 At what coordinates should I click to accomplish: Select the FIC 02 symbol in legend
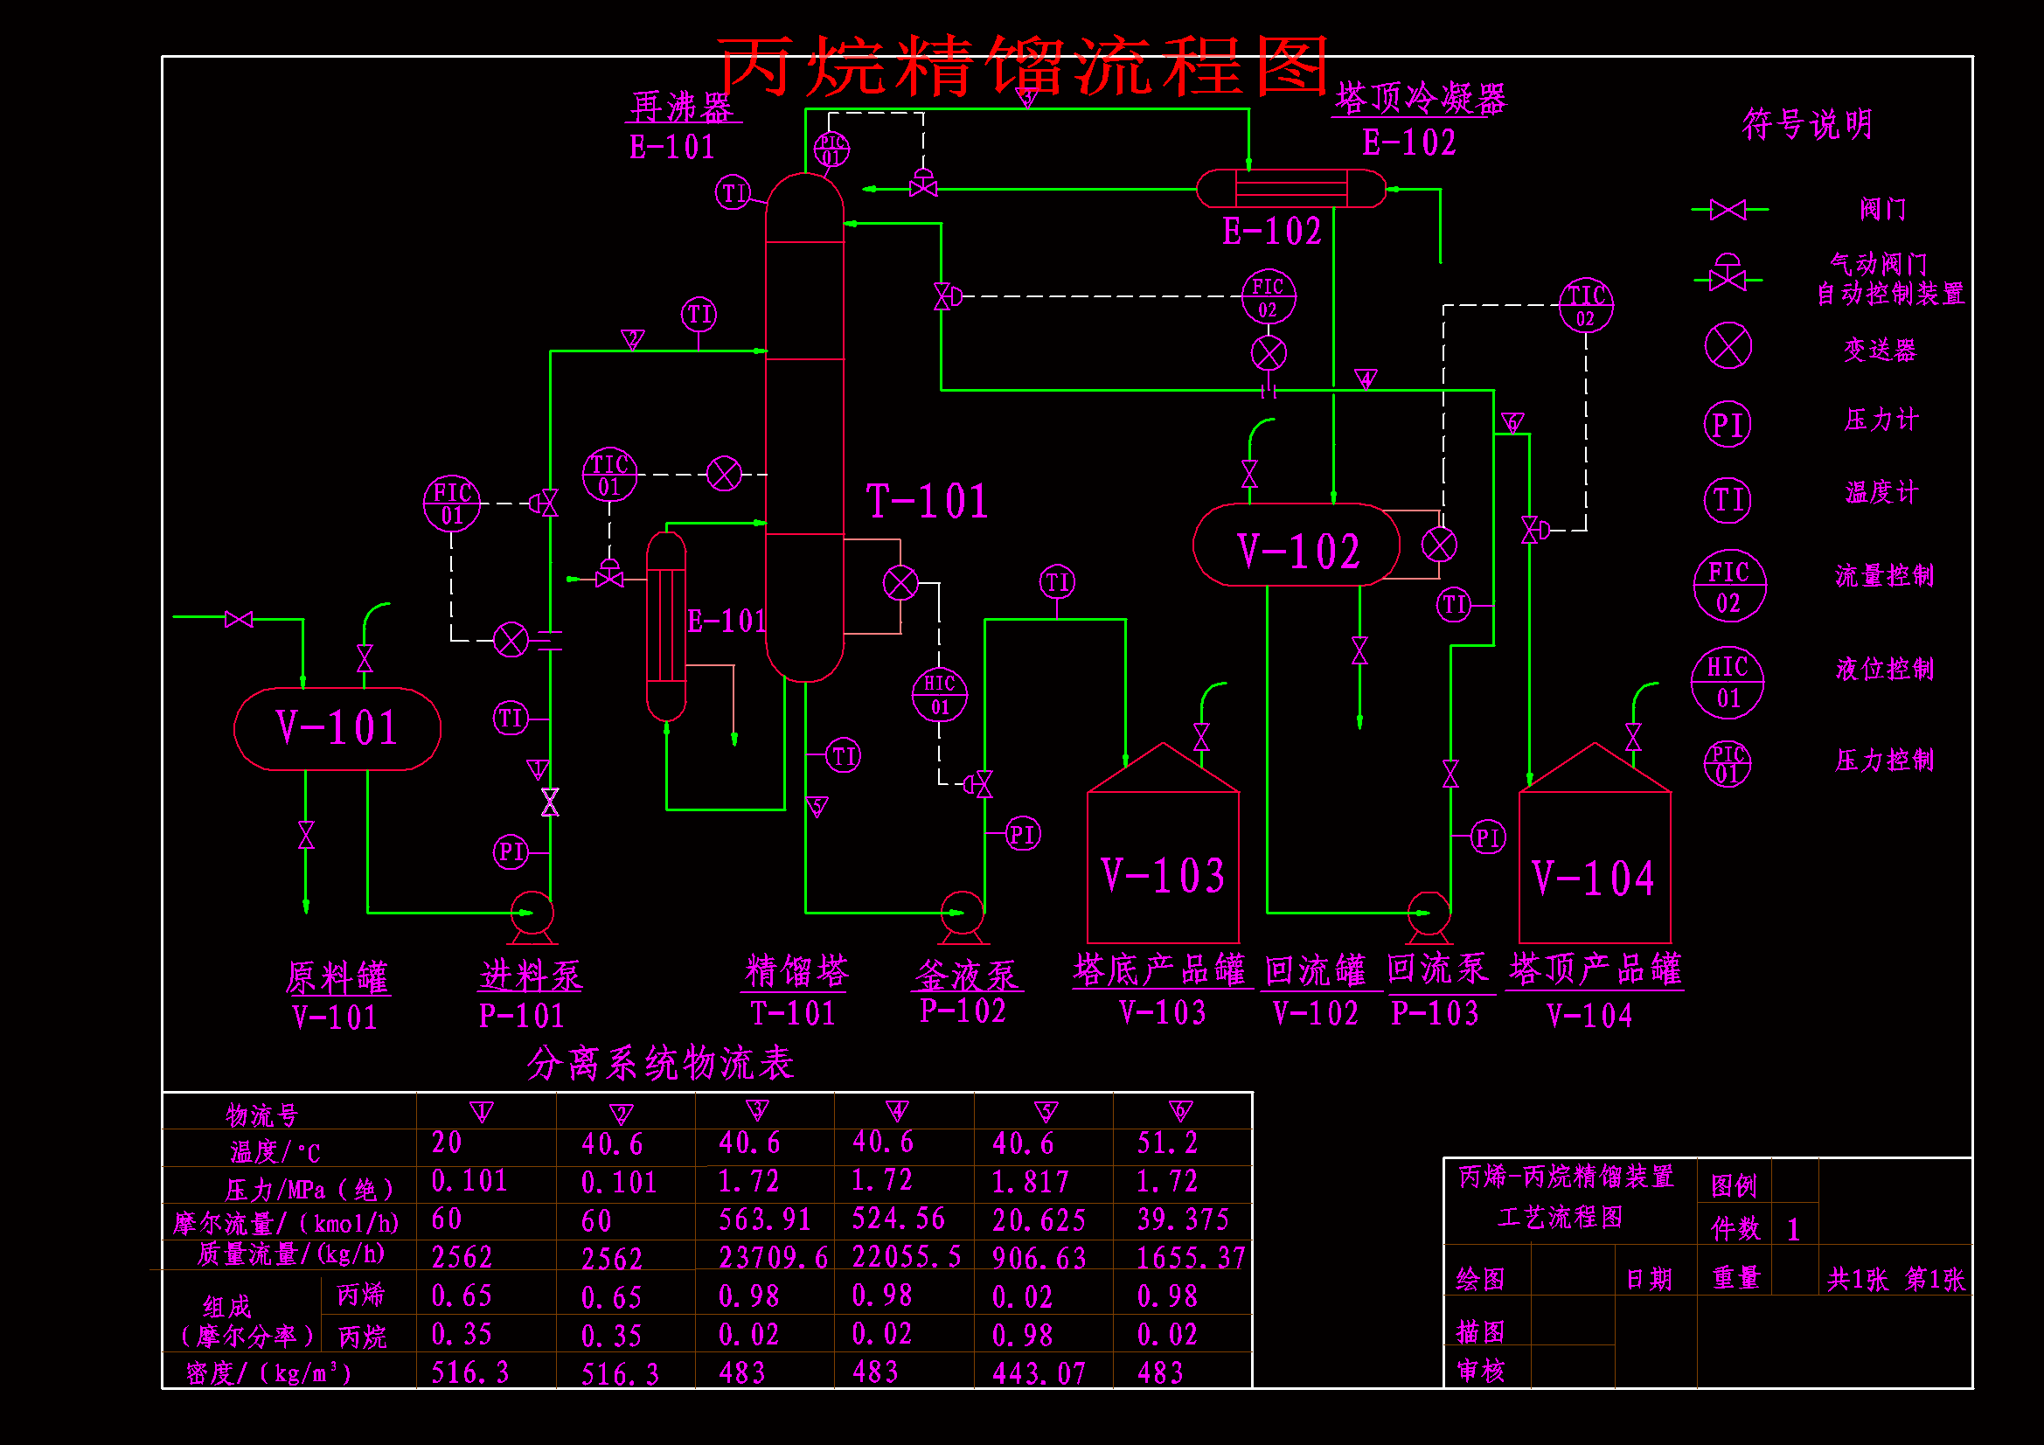pyautogui.click(x=1729, y=586)
